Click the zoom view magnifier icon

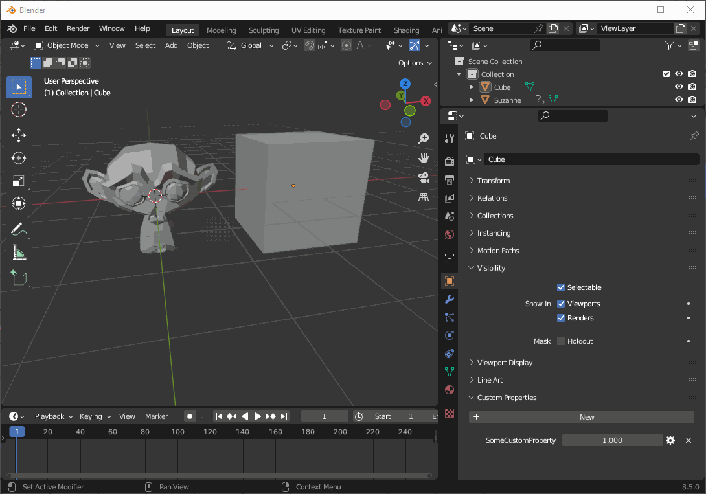pyautogui.click(x=424, y=139)
